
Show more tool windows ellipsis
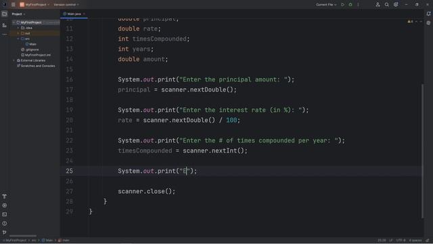point(5,35)
